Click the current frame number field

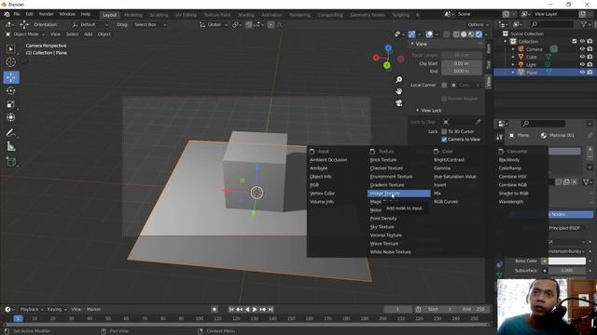(x=397, y=310)
